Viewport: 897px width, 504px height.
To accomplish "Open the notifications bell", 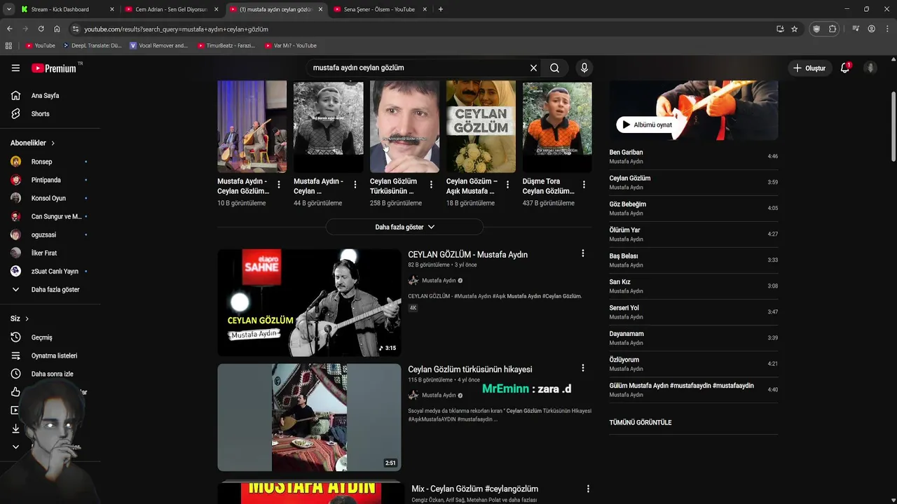I will click(x=845, y=68).
